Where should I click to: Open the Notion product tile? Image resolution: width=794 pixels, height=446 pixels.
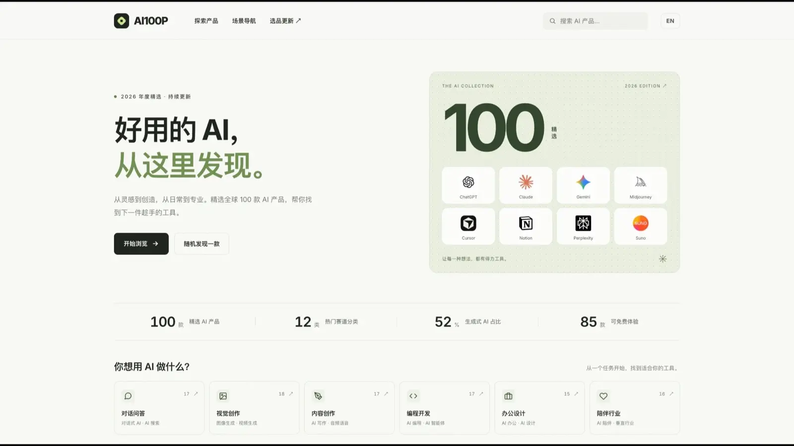pyautogui.click(x=526, y=226)
